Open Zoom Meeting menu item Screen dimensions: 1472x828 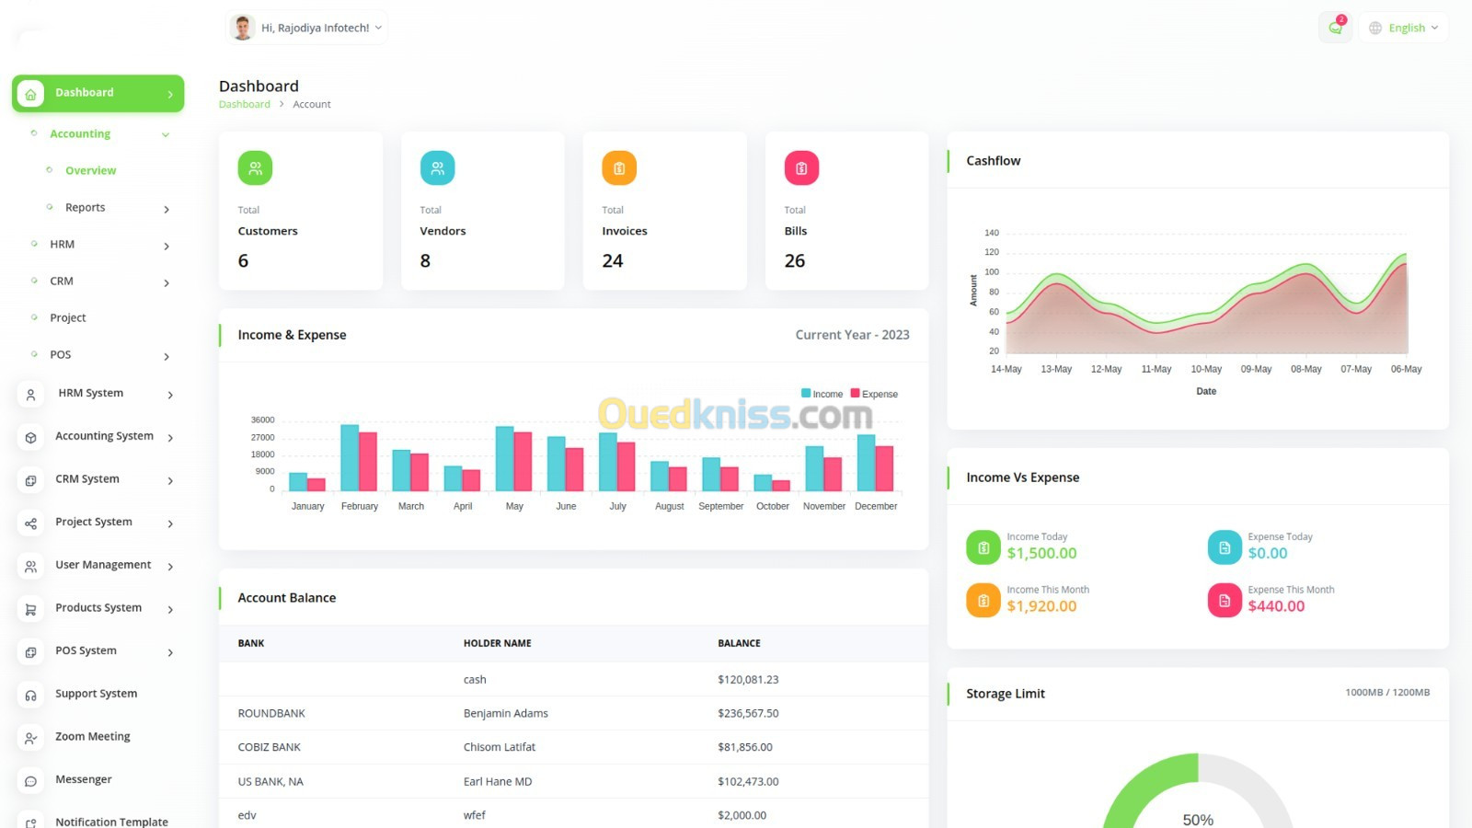click(93, 737)
